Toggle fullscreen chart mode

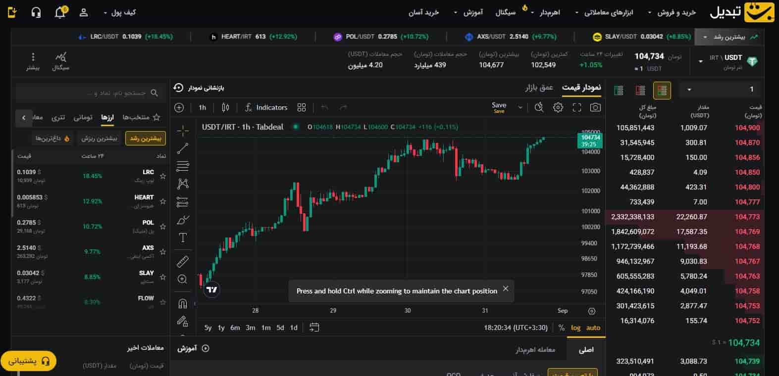pos(577,107)
